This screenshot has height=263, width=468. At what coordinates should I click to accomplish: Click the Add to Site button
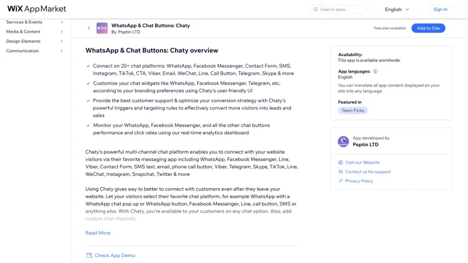pyautogui.click(x=428, y=28)
